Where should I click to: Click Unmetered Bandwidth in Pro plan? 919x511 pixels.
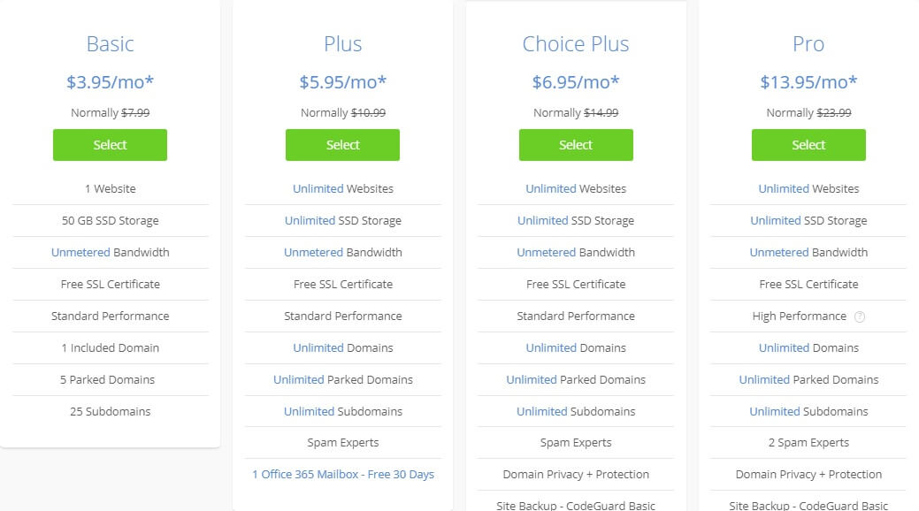808,252
